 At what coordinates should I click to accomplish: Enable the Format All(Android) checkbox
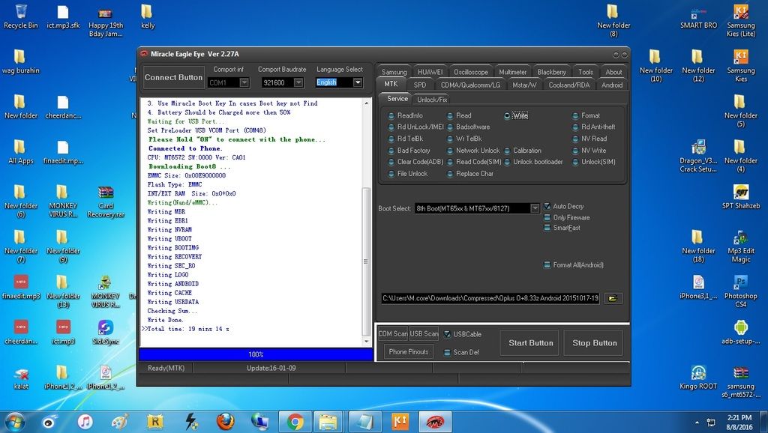pyautogui.click(x=574, y=264)
